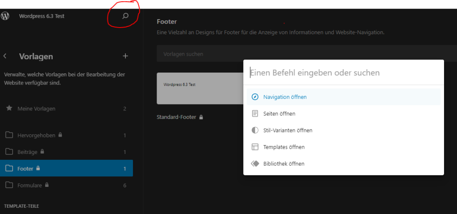Click the WordPress logo icon

pos(5,16)
